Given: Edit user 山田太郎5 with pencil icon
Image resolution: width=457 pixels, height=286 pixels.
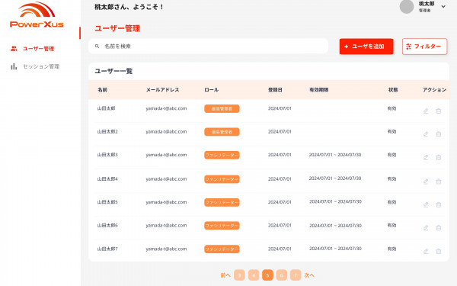Looking at the screenshot, I should 426,205.
